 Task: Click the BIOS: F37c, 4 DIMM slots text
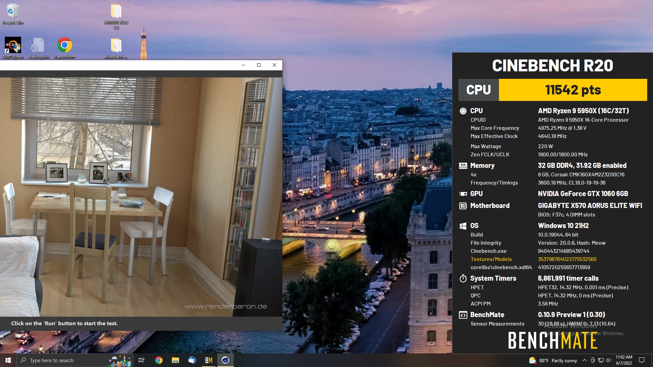point(567,215)
